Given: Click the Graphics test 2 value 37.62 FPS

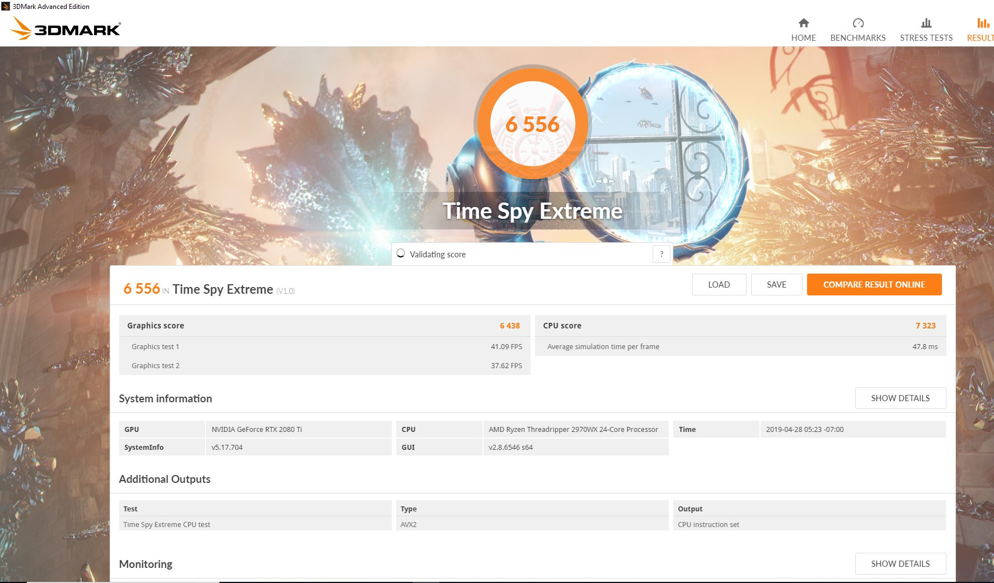Looking at the screenshot, I should click(x=507, y=365).
